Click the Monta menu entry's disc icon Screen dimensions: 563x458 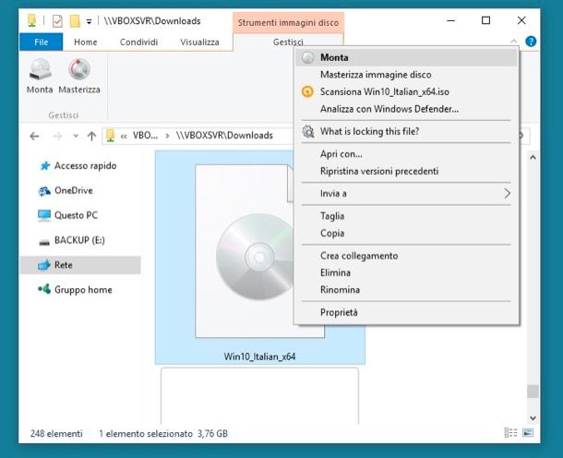pos(307,57)
